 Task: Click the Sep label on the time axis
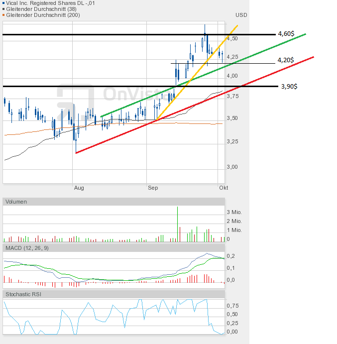click(153, 188)
